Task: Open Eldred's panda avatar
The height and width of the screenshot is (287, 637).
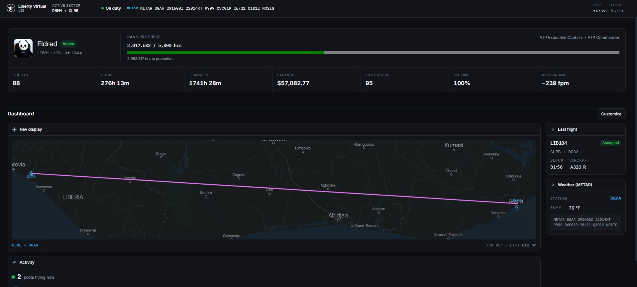Action: point(23,48)
